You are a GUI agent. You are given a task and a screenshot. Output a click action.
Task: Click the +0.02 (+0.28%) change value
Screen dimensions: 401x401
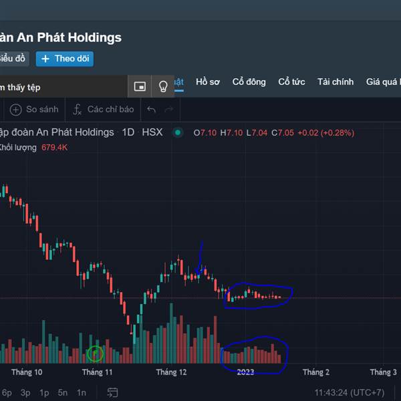[x=326, y=133]
